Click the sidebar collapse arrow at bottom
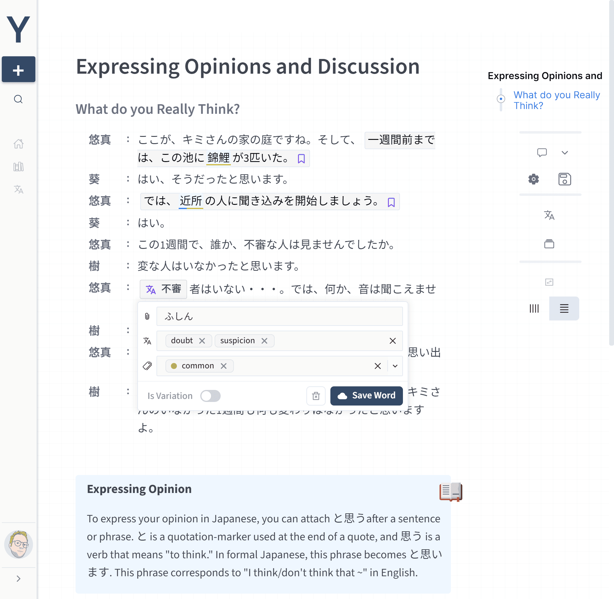Screen dimensions: 614x599 coord(18,579)
